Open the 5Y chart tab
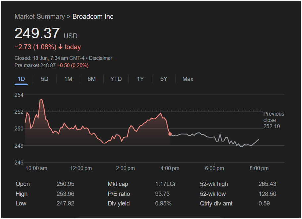 tap(164, 79)
